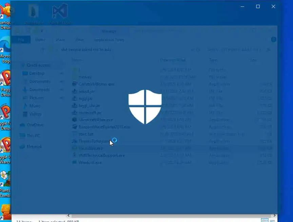Screen dimensions: 293x222
Task: Sort files by the Size column
Action: [x=253, y=60]
